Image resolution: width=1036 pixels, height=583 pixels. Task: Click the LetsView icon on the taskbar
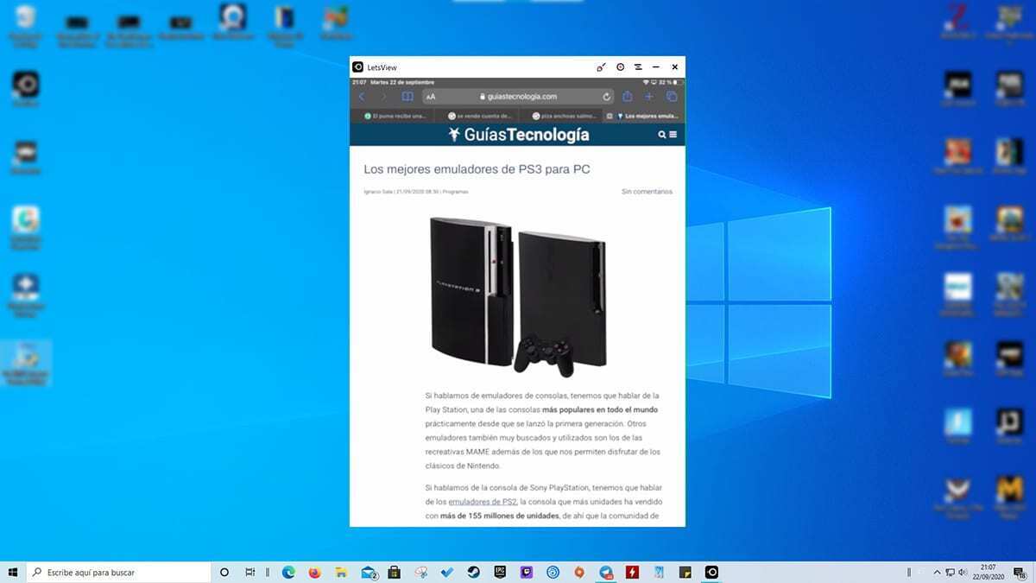click(x=711, y=572)
